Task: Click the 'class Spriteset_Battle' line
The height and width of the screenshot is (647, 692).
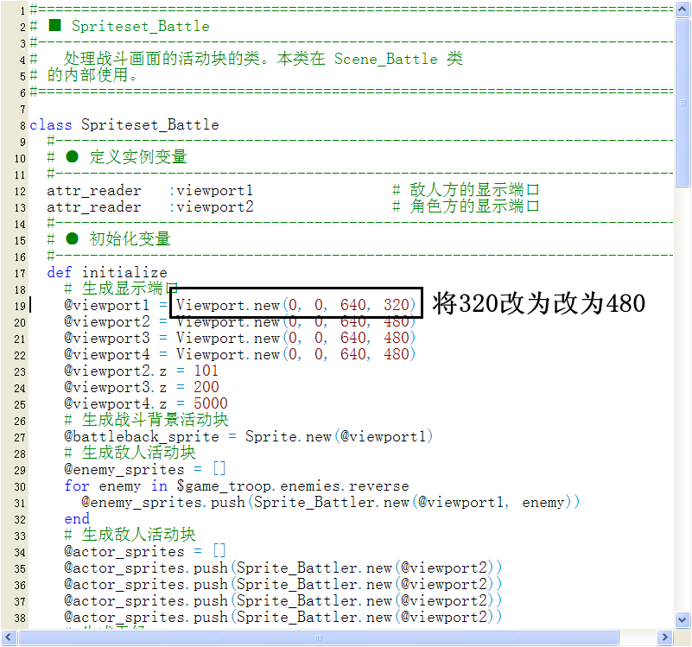Action: click(124, 125)
